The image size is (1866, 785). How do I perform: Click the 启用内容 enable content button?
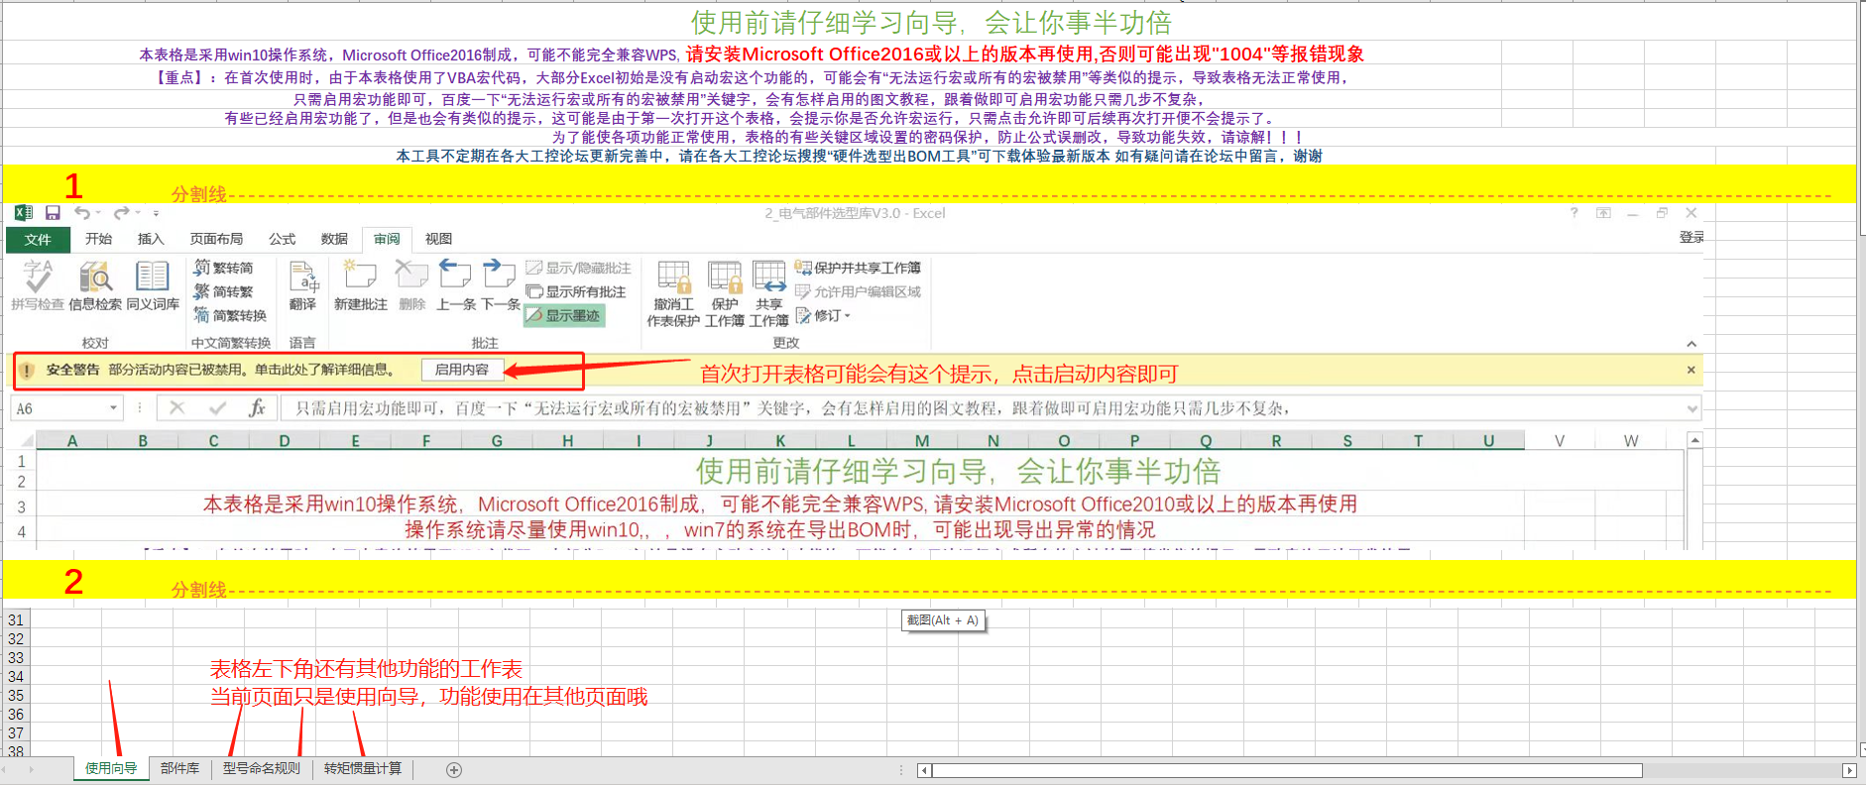[x=461, y=370]
